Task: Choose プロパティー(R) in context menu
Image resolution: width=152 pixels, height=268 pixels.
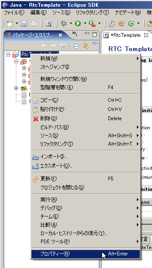Action: 86,254
